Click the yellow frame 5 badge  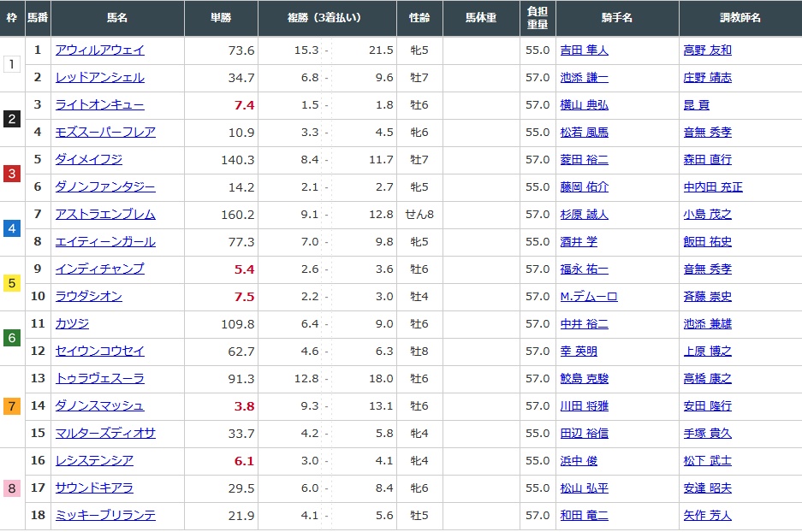pos(12,283)
